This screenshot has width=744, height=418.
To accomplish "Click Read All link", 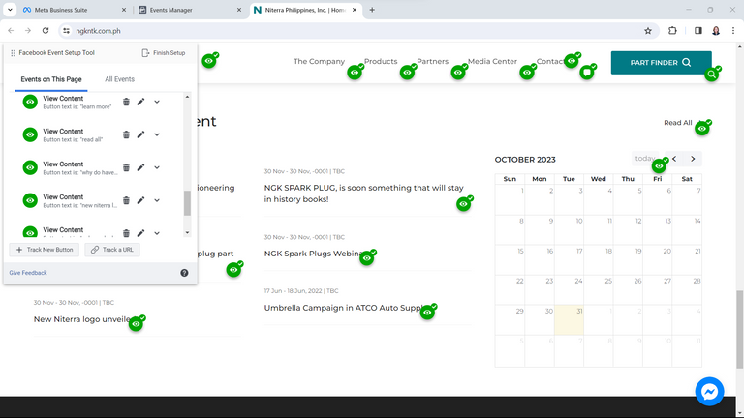I will (677, 122).
